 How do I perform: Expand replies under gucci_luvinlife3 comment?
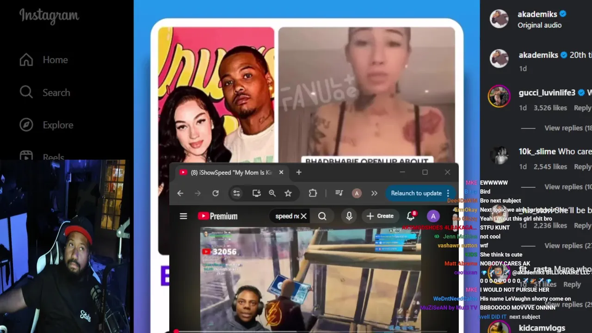[x=568, y=128]
